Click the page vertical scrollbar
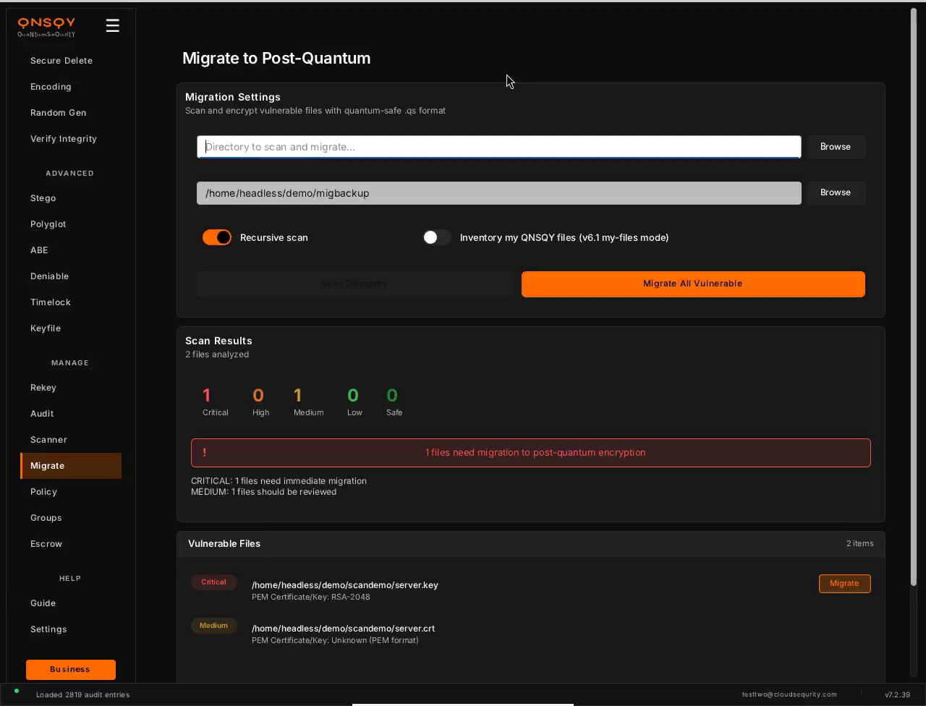926x706 pixels. click(x=914, y=297)
